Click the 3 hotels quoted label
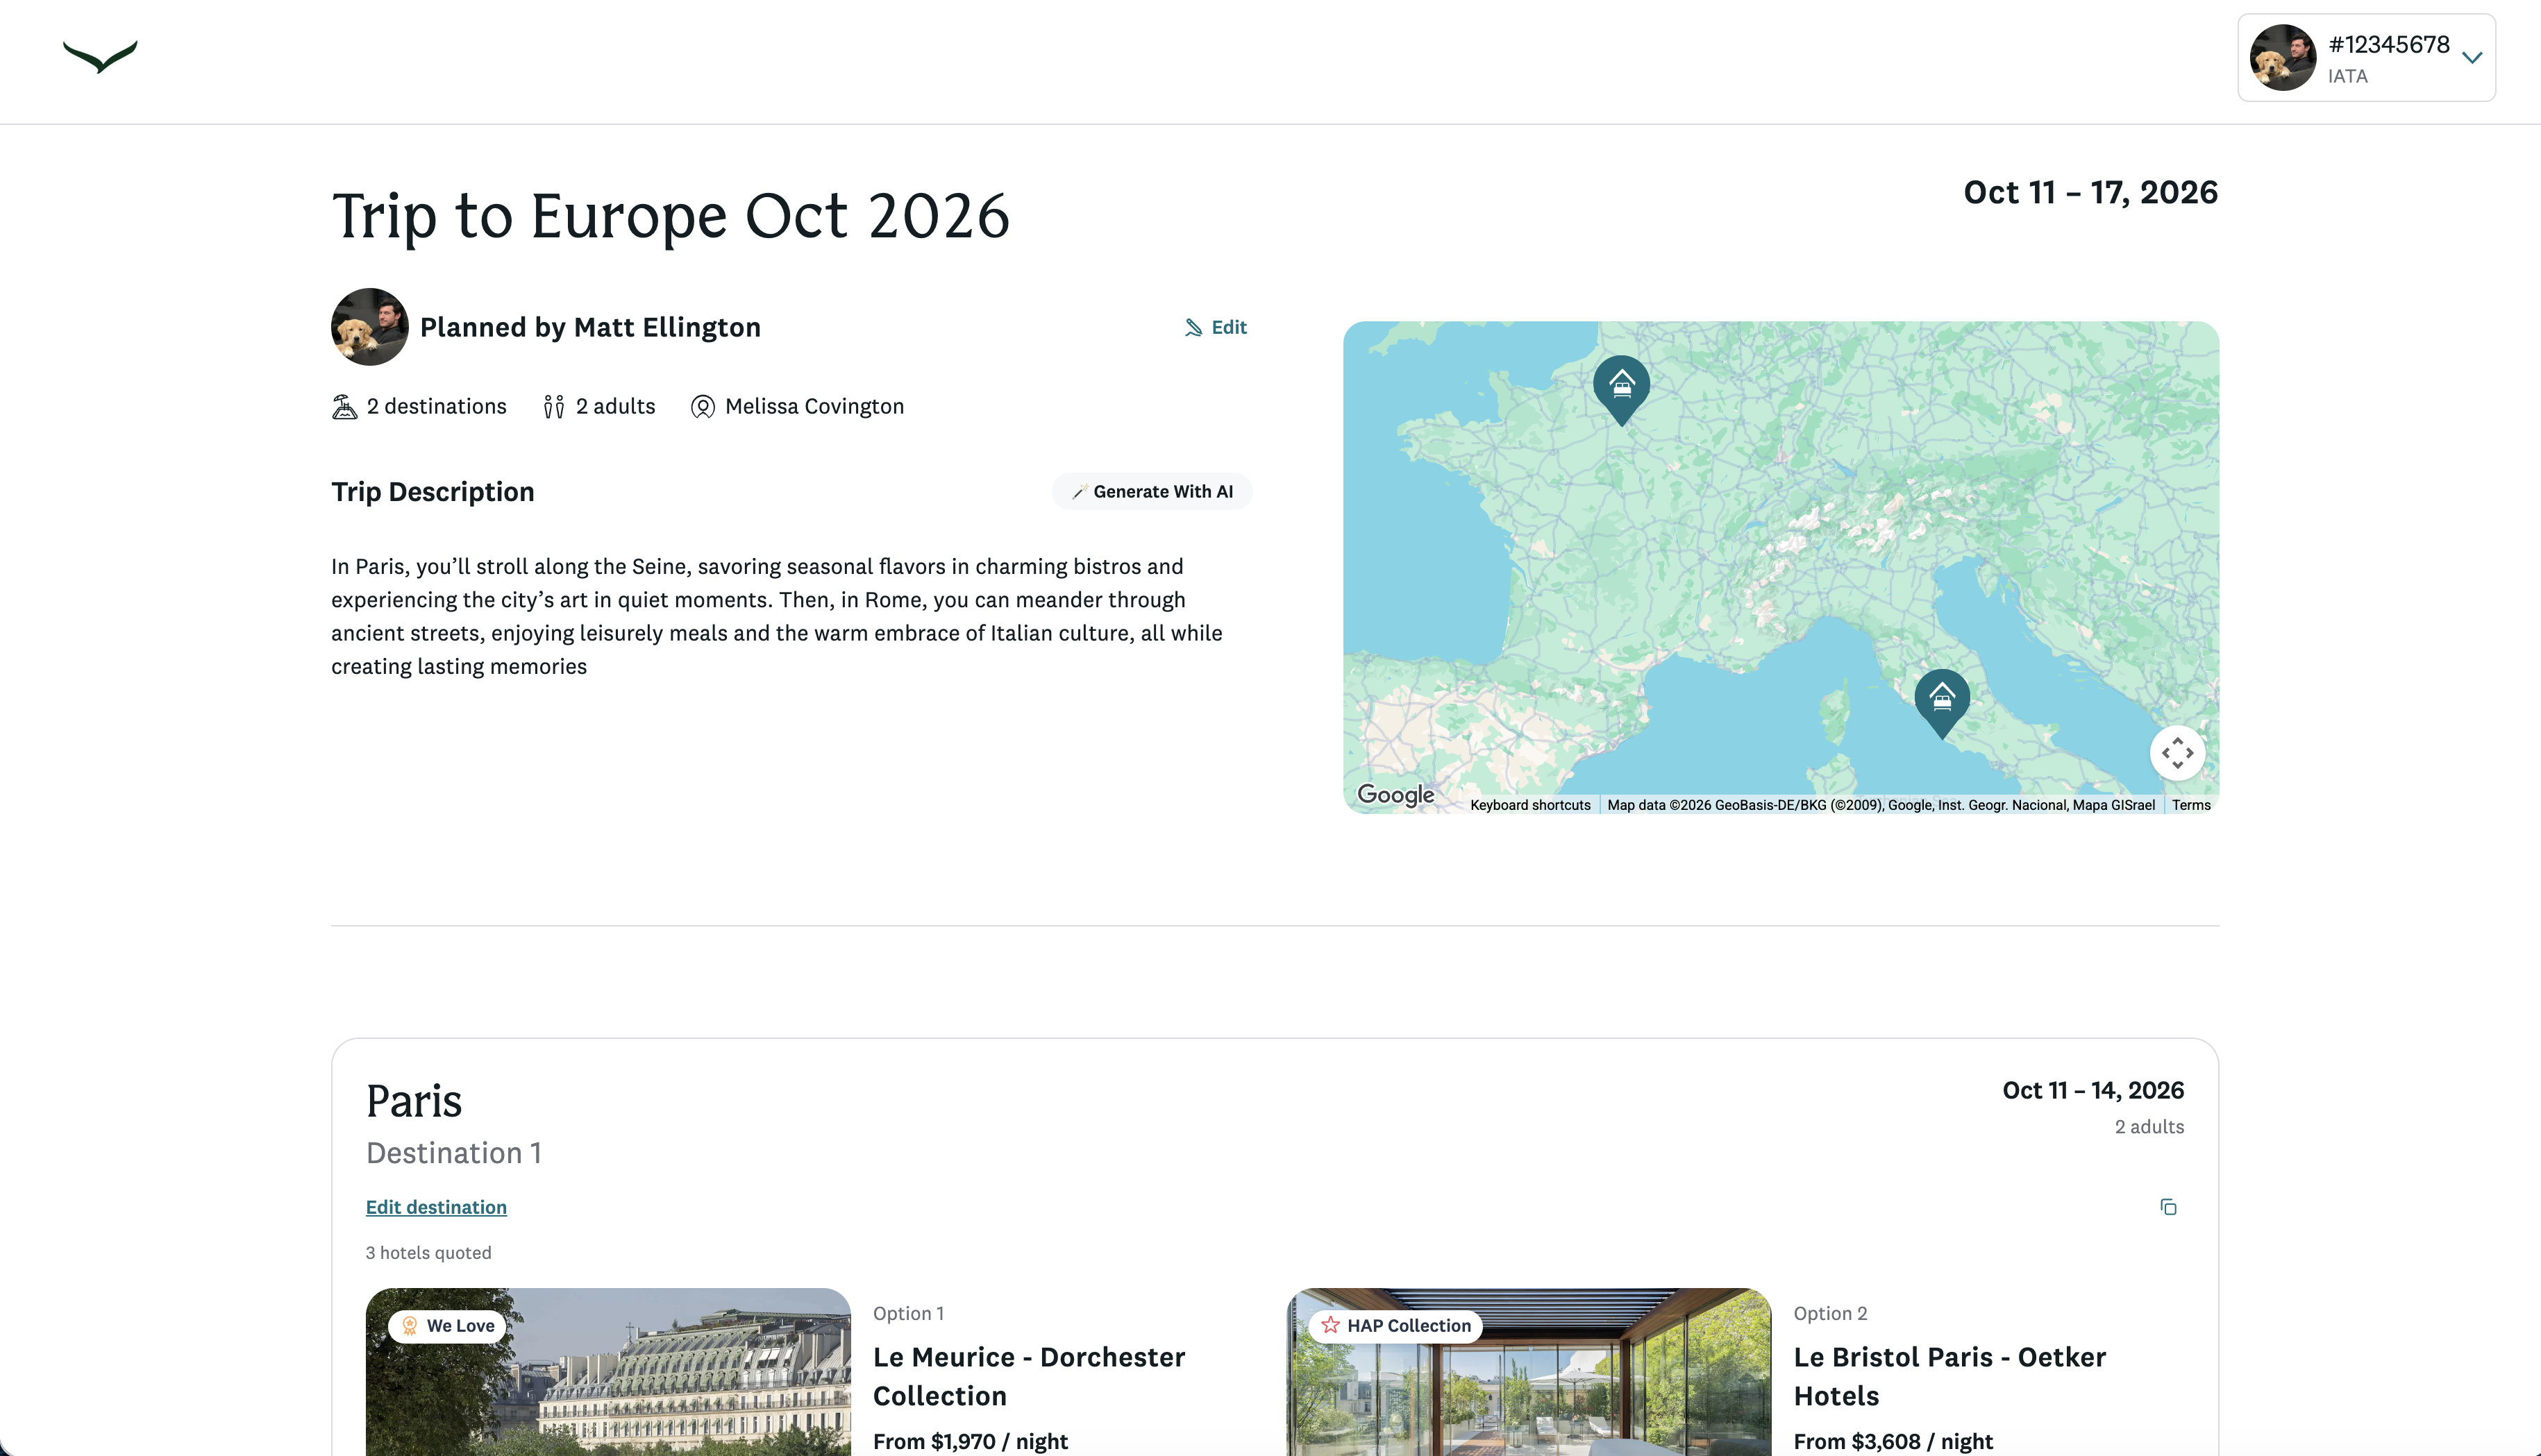 tap(428, 1253)
